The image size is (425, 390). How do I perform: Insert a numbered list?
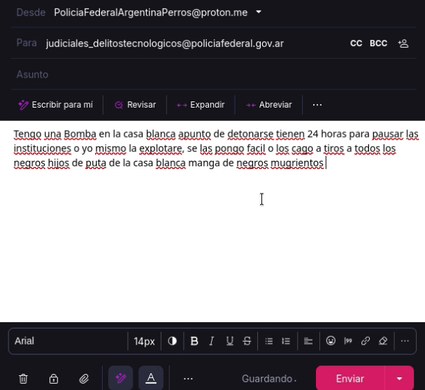click(x=286, y=341)
